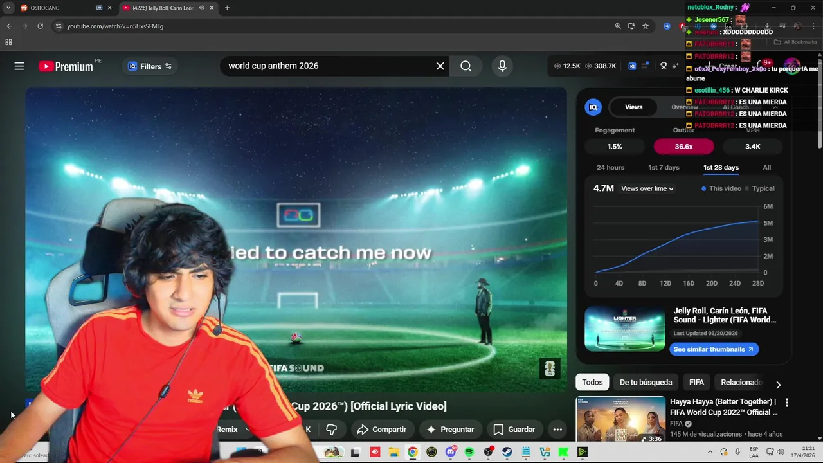The image size is (823, 463).
Task: Open Hayya Hayya video's three-dot menu
Action: (786, 403)
